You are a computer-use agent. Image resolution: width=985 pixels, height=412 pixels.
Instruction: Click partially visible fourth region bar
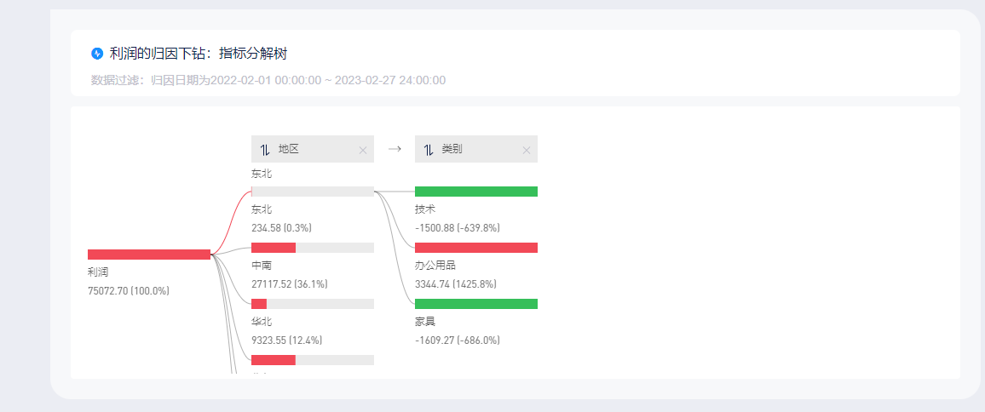tap(313, 360)
